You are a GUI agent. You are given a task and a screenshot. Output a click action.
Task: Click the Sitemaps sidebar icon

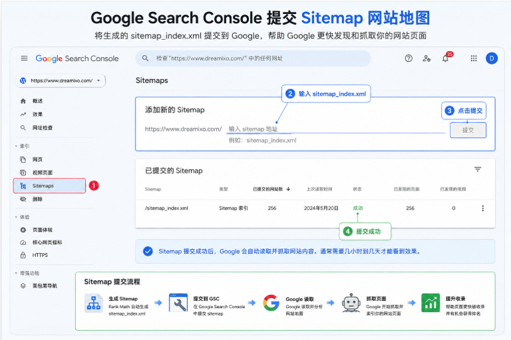(x=23, y=186)
